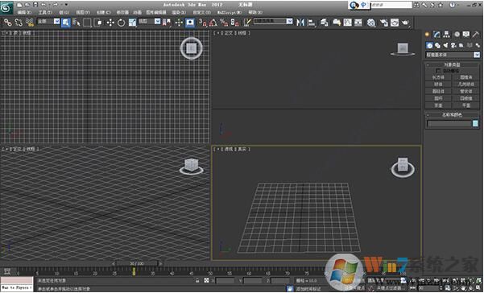Switch to the Hierarchy command panel tab
Image resolution: width=484 pixels, height=293 pixels.
tap(446, 35)
